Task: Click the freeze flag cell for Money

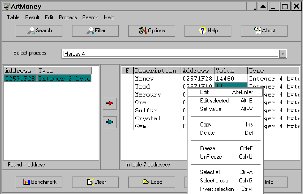Action: 127,78
